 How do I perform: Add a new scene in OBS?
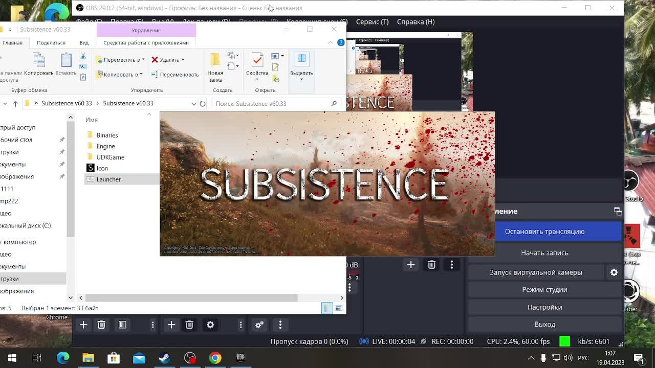pyautogui.click(x=83, y=325)
